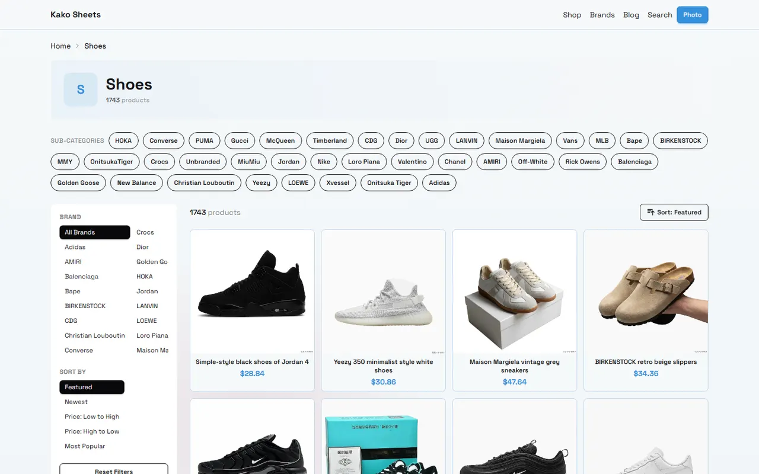Image resolution: width=759 pixels, height=474 pixels.
Task: Select the PUMA sub-category chip
Action: pyautogui.click(x=205, y=140)
